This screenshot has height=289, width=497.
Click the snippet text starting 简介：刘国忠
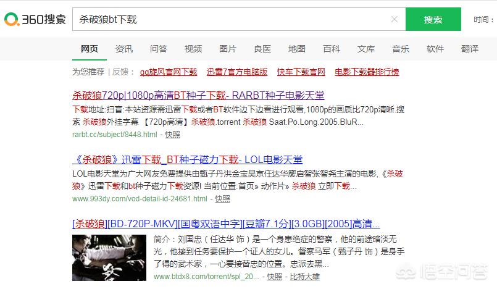(x=279, y=251)
